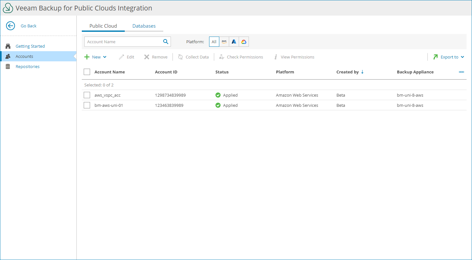Check the checkbox for aws_vspc_acc account
The height and width of the screenshot is (260, 472).
(x=87, y=95)
